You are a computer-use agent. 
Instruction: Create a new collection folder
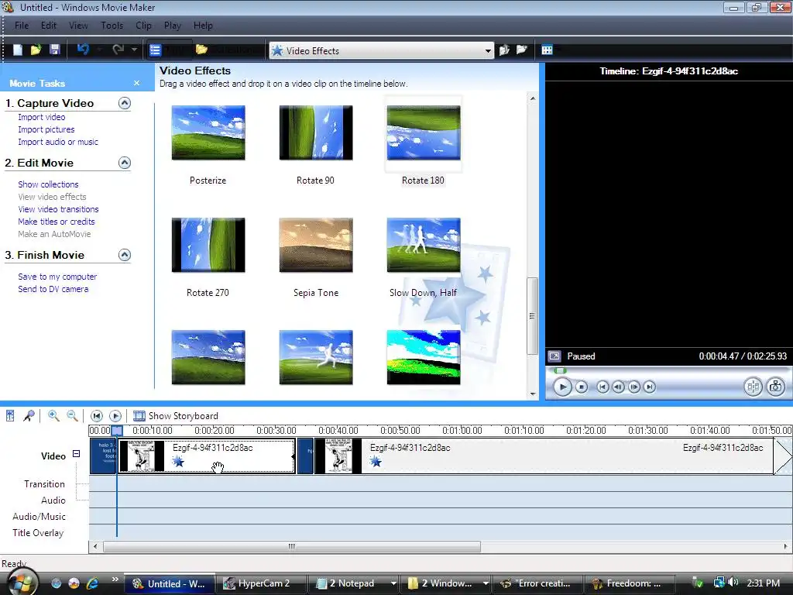[x=521, y=50]
